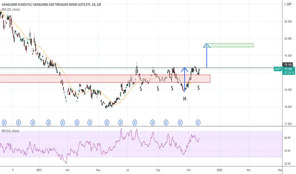Click the Nov date axis label
Viewport: 296px width, 174px height.
(x=189, y=170)
